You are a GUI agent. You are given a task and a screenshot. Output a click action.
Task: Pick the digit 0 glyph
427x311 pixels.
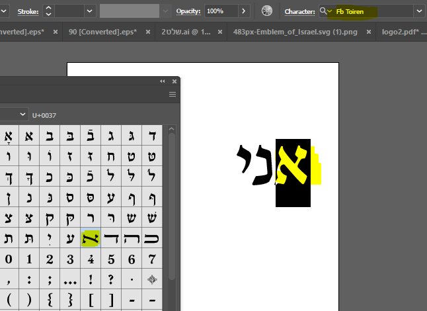pyautogui.click(x=9, y=259)
